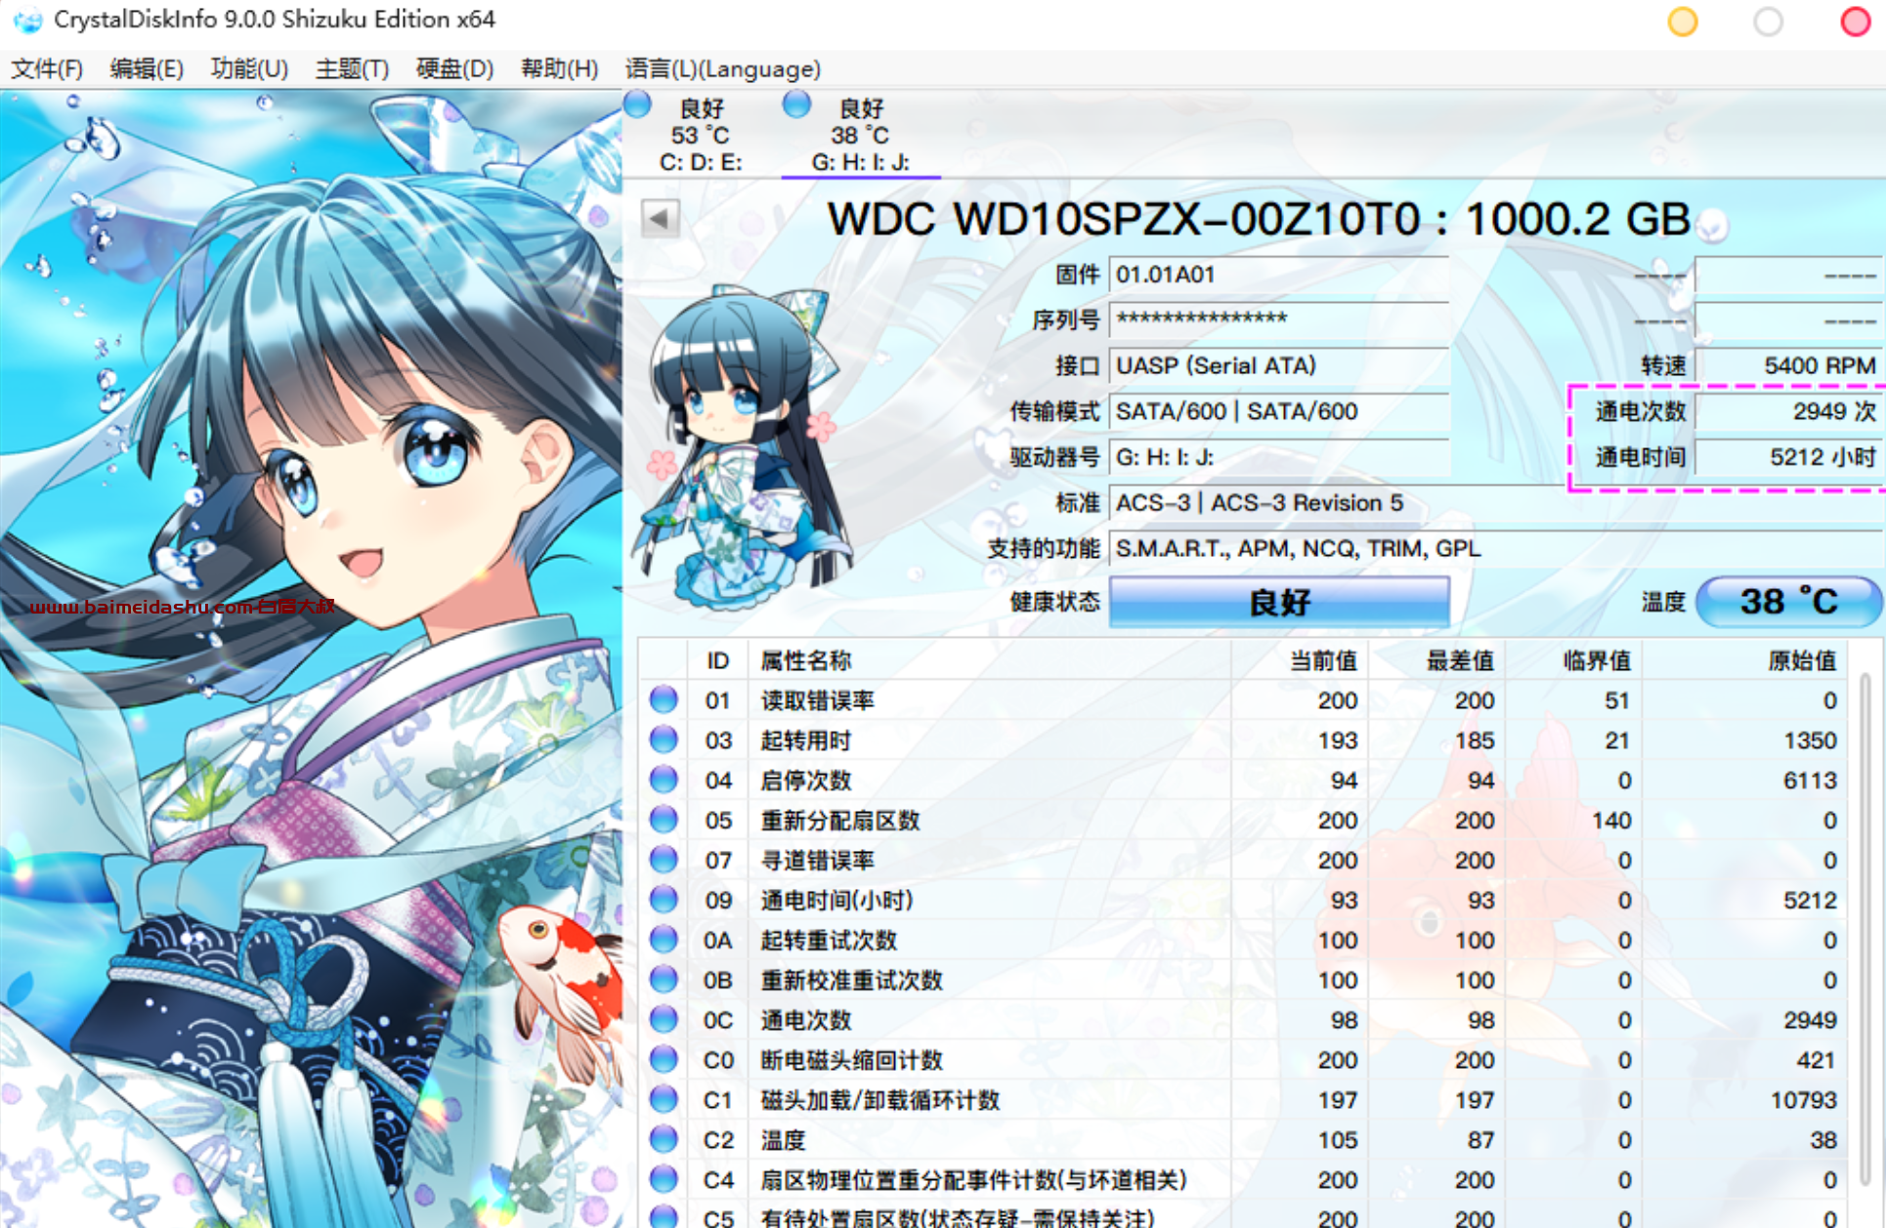The width and height of the screenshot is (1886, 1228).
Task: Select the G: H: I: J: disk tab
Action: tap(861, 135)
